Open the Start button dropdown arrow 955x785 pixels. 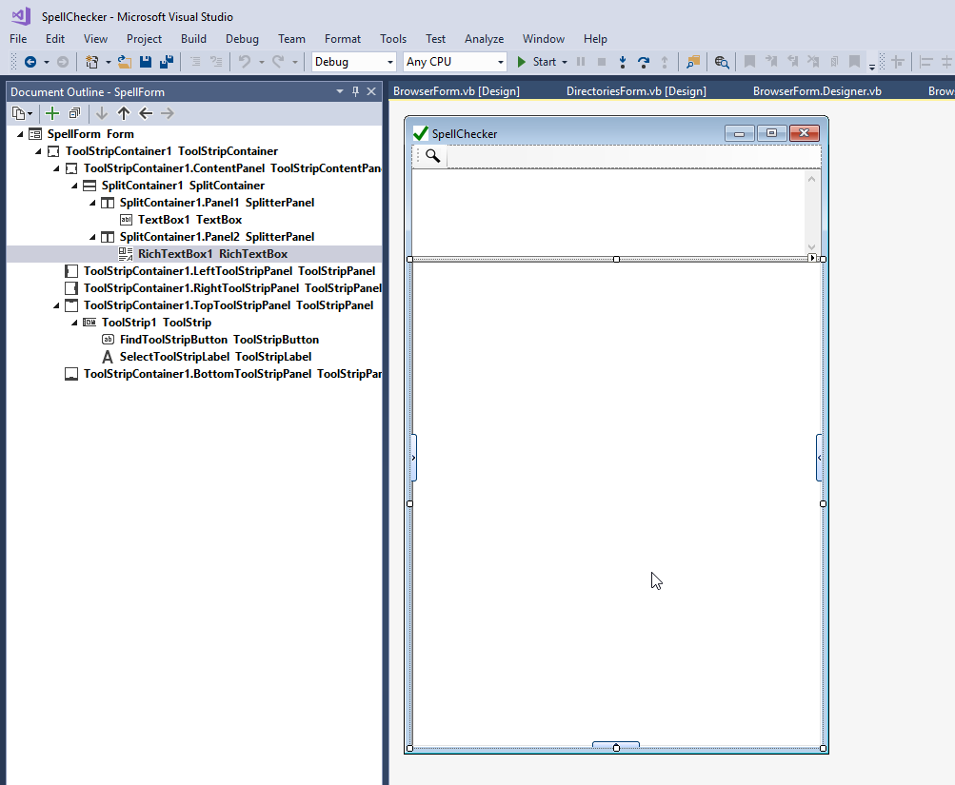[565, 62]
